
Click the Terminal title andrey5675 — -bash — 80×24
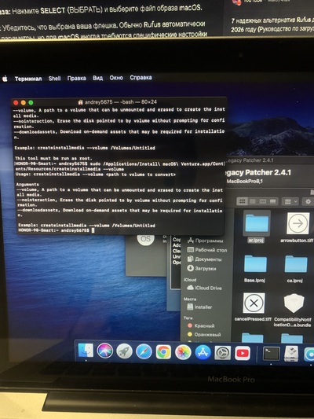click(x=121, y=102)
